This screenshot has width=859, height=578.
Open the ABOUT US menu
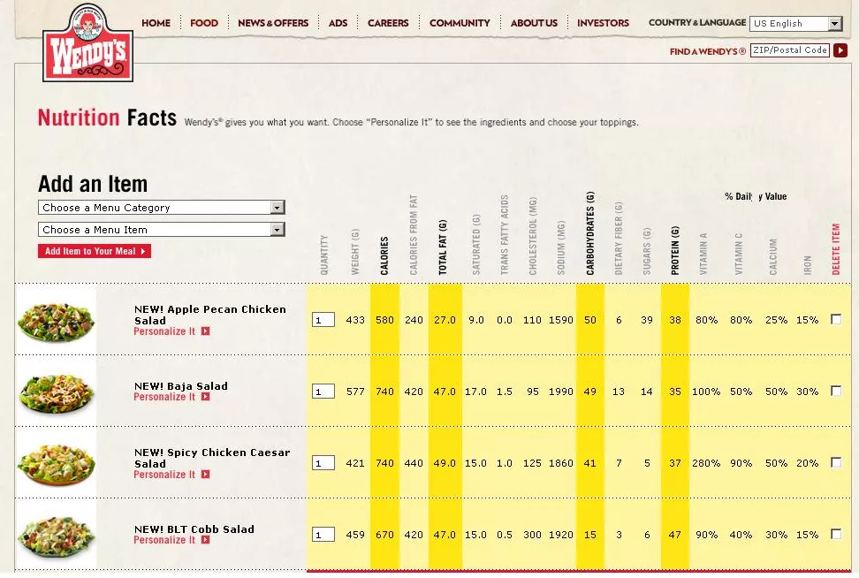point(534,23)
